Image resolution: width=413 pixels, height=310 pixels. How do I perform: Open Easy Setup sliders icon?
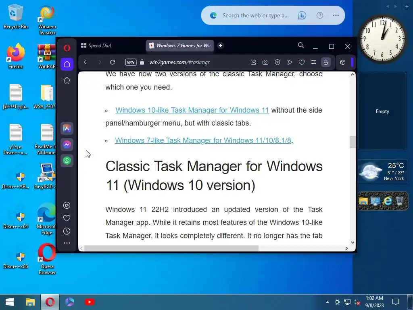(314, 62)
